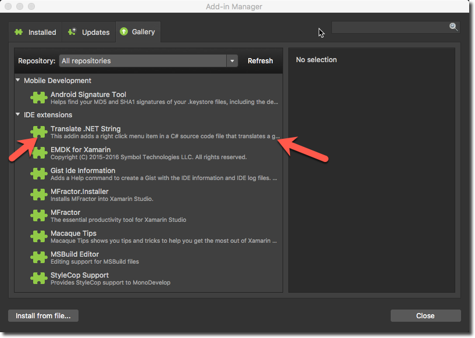Refresh the add-in repository list
Viewport: 475px width, 338px height.
(260, 61)
